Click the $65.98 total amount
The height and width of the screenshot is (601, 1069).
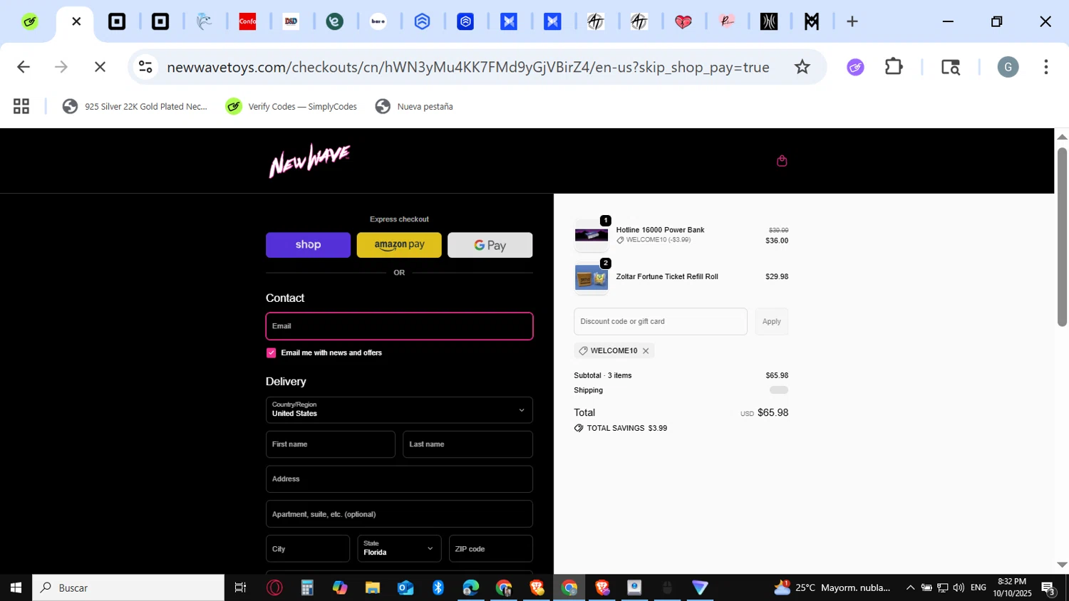773,413
